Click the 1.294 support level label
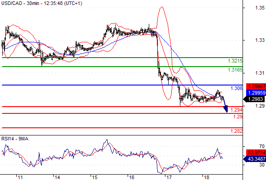Viewport: 266px width, 180px height. tap(237, 110)
